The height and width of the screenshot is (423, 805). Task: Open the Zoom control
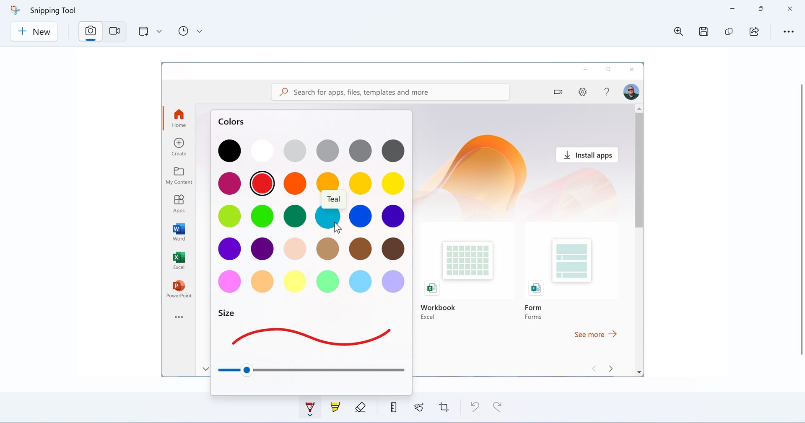tap(679, 32)
